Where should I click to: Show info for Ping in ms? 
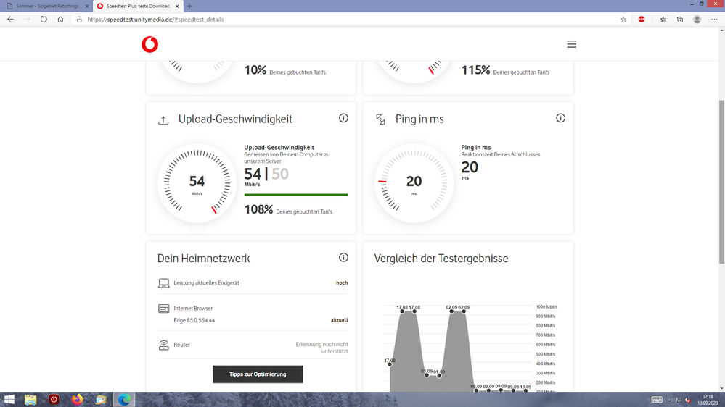tap(560, 118)
